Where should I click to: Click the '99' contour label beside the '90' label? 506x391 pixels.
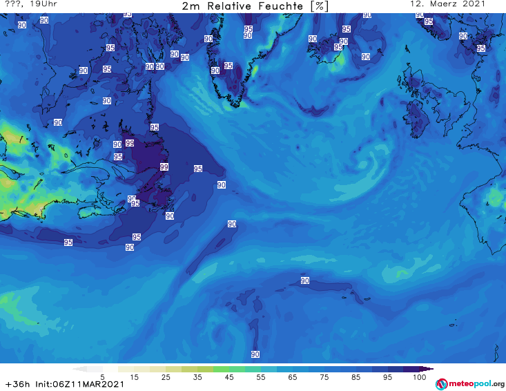pyautogui.click(x=130, y=143)
